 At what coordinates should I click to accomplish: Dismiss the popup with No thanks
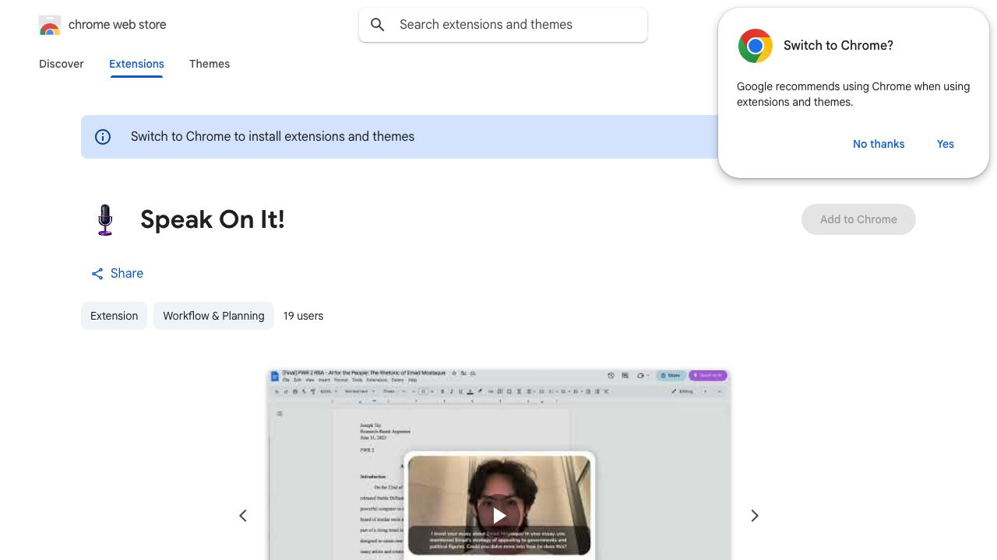click(879, 144)
